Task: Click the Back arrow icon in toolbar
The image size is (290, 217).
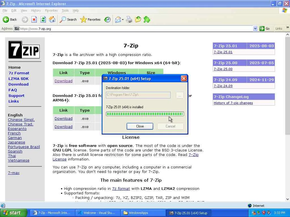Action: coord(6,19)
